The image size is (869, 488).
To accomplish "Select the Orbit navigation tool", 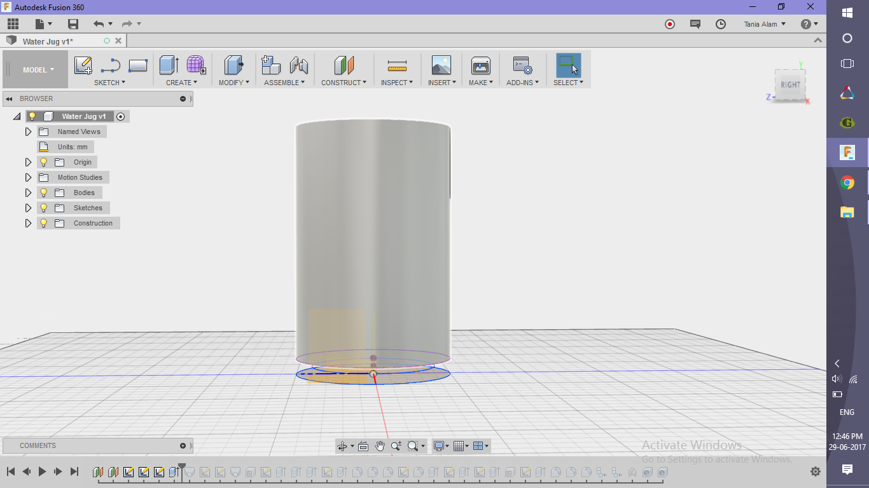I will pyautogui.click(x=342, y=446).
